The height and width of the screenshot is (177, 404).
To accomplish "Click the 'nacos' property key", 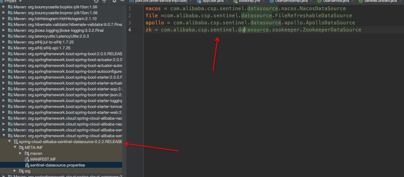I will (x=153, y=9).
